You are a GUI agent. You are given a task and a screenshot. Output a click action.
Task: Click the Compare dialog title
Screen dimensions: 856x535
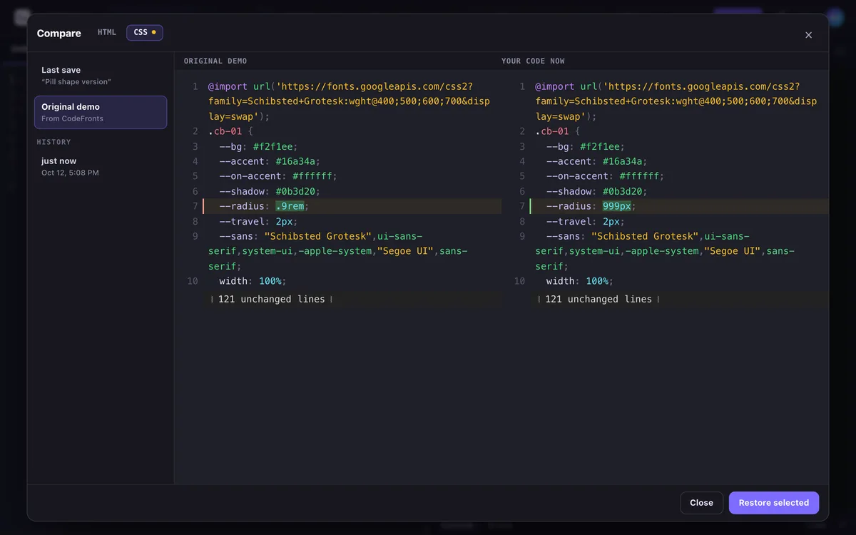(59, 34)
